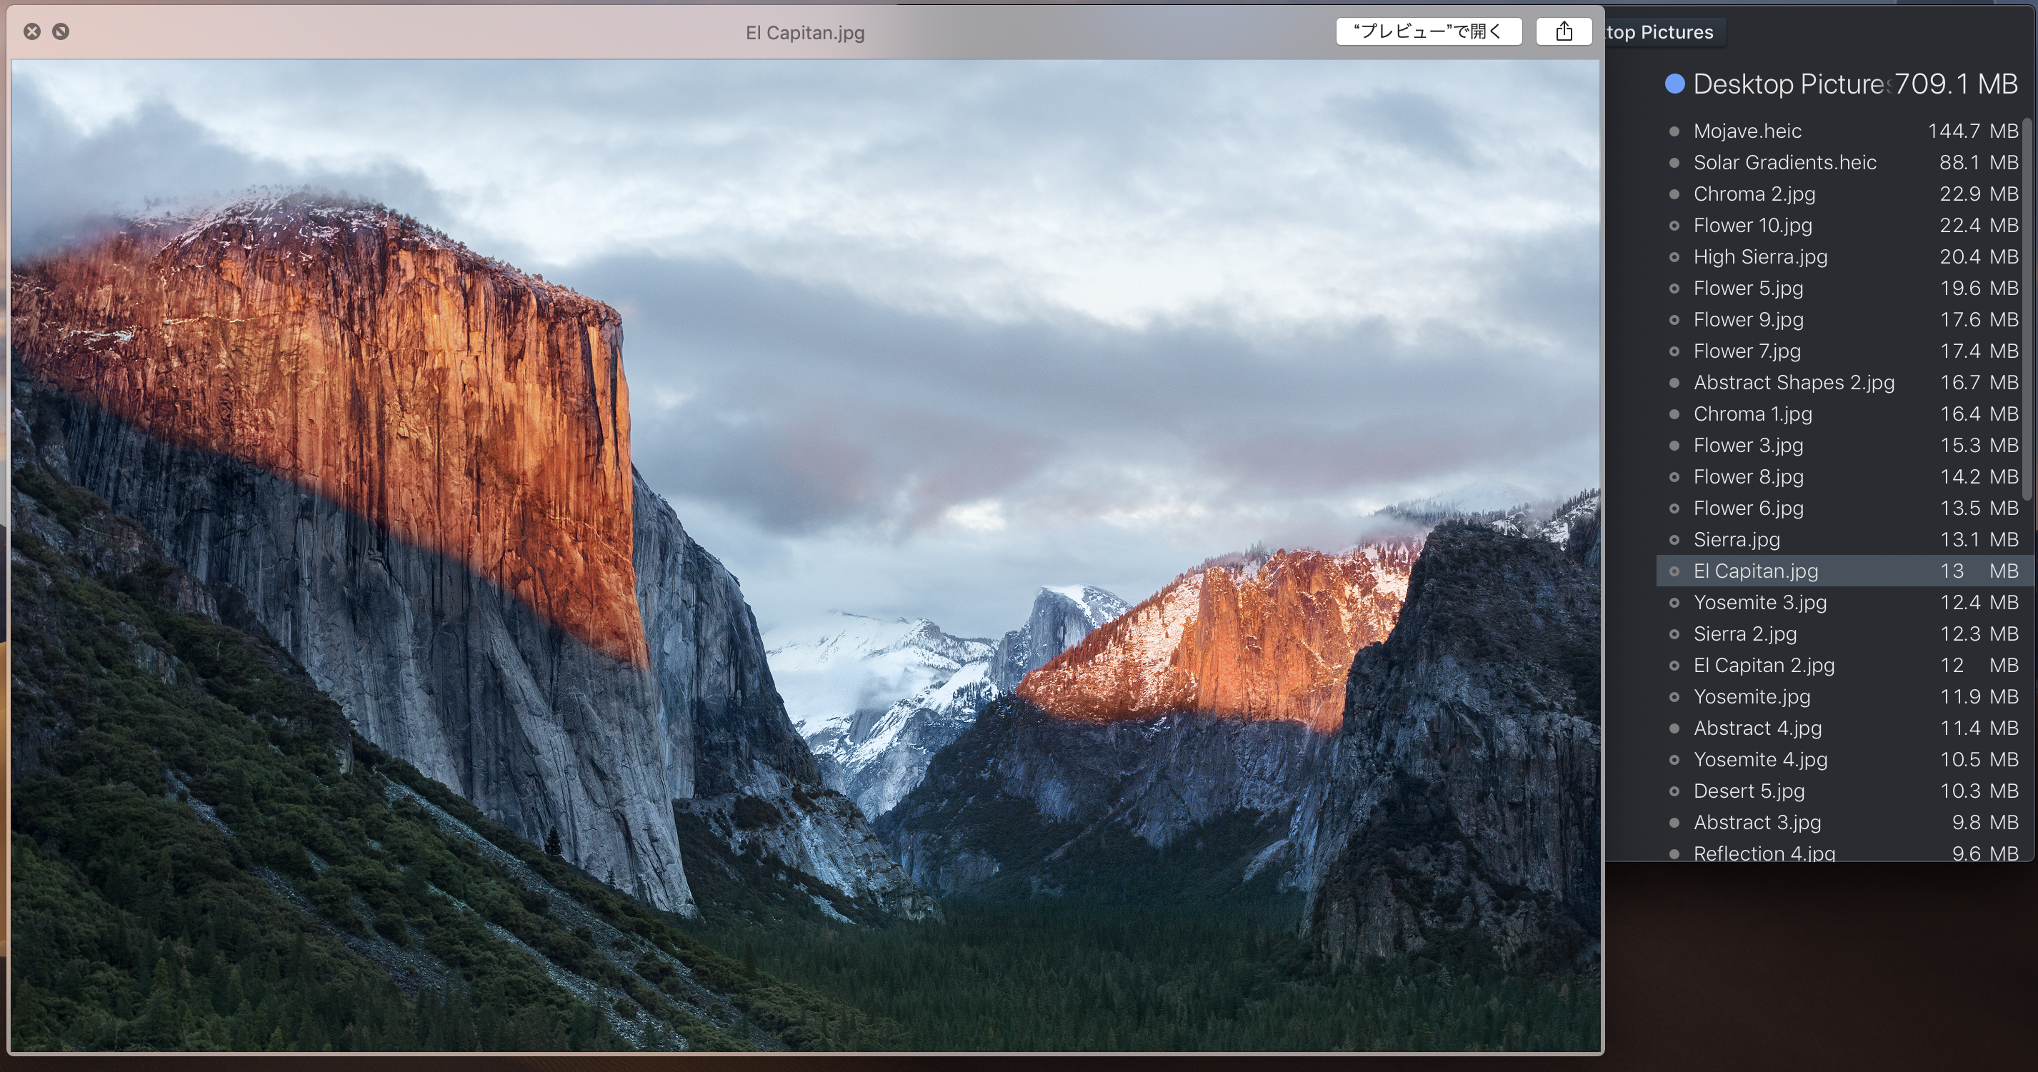Click the 144.7 MB size of Mojave.heic
Image resolution: width=2038 pixels, height=1072 pixels.
coord(1973,131)
